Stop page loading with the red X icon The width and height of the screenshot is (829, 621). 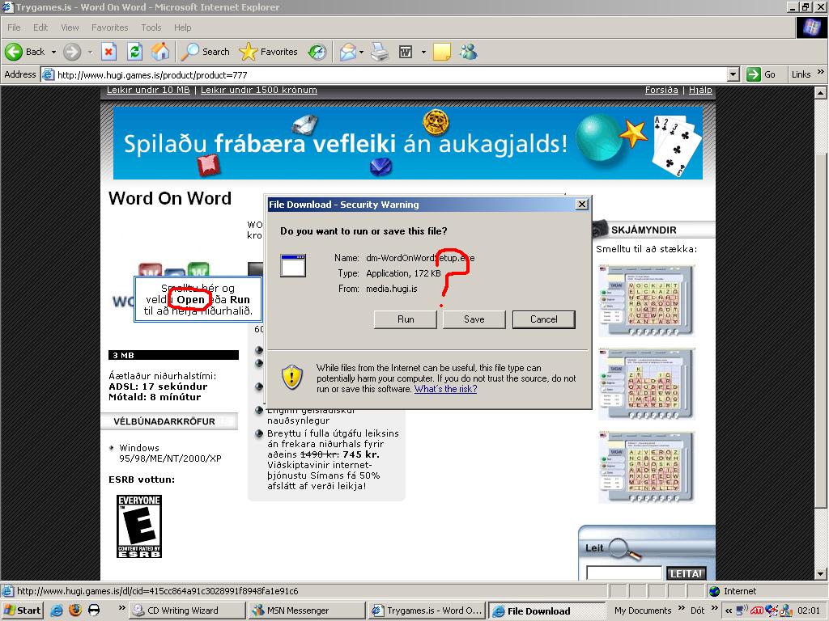pyautogui.click(x=108, y=52)
